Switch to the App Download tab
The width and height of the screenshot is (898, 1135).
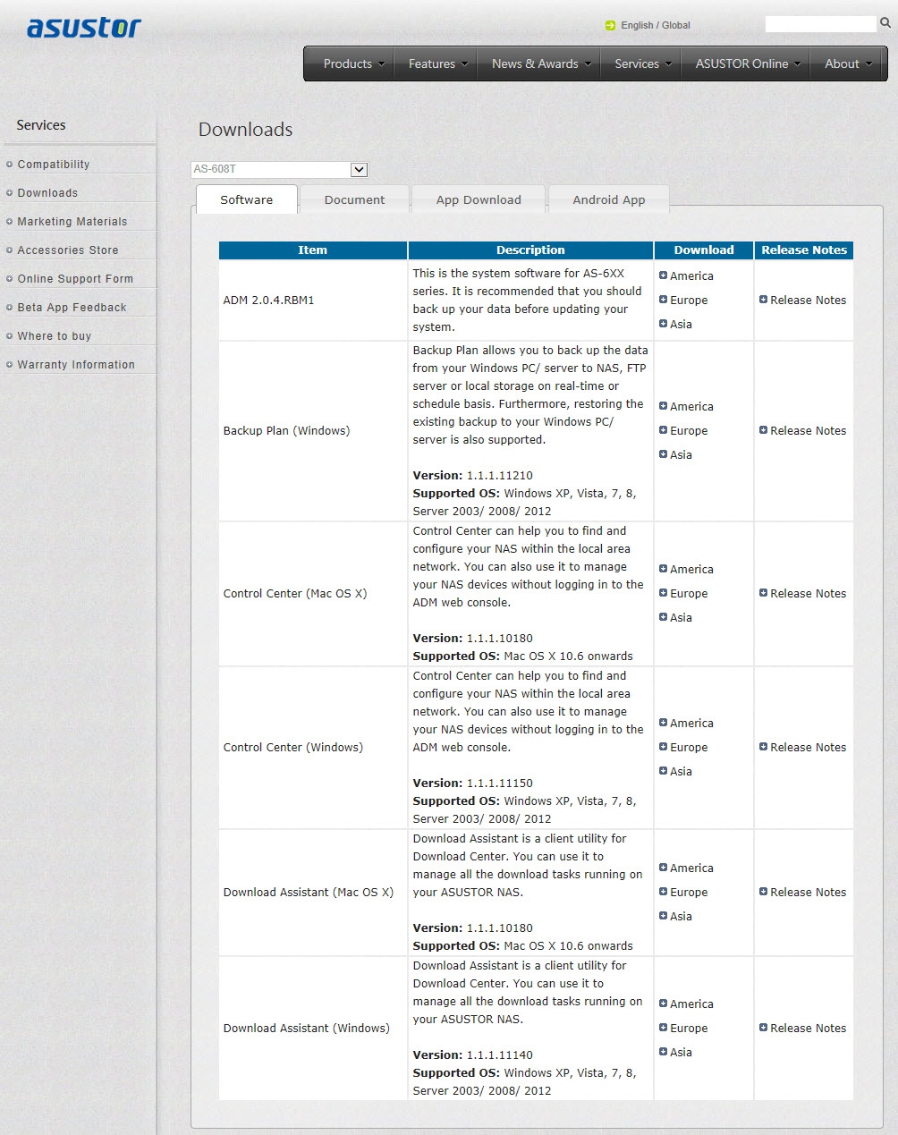pyautogui.click(x=479, y=199)
